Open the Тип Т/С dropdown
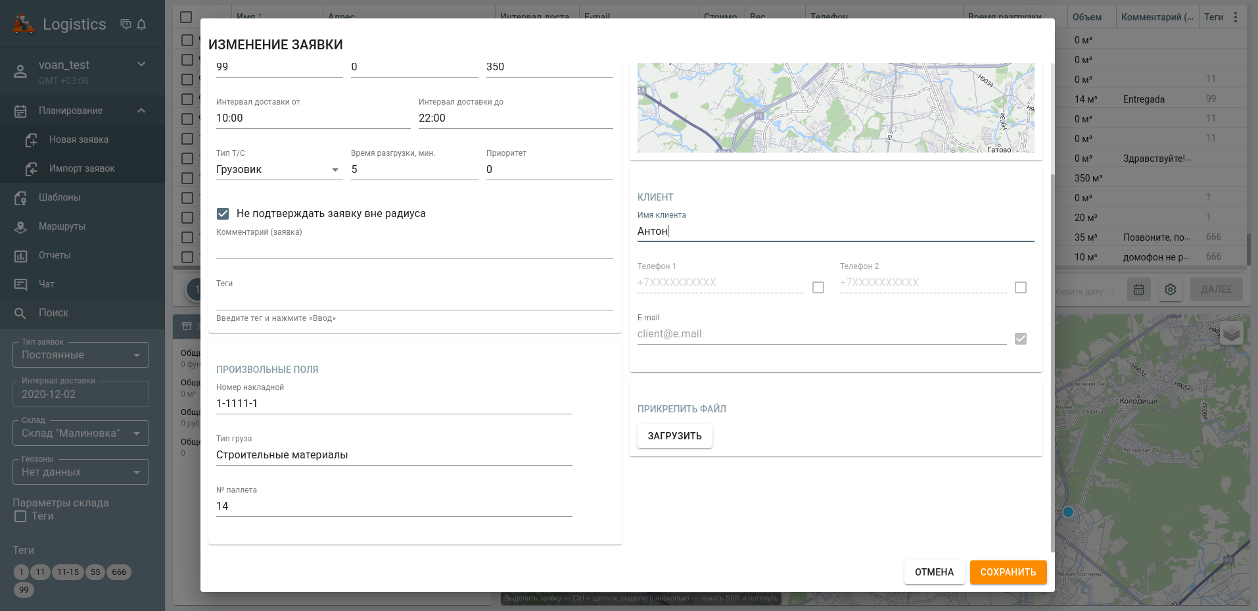Screen dimensions: 1258x611 279,170
